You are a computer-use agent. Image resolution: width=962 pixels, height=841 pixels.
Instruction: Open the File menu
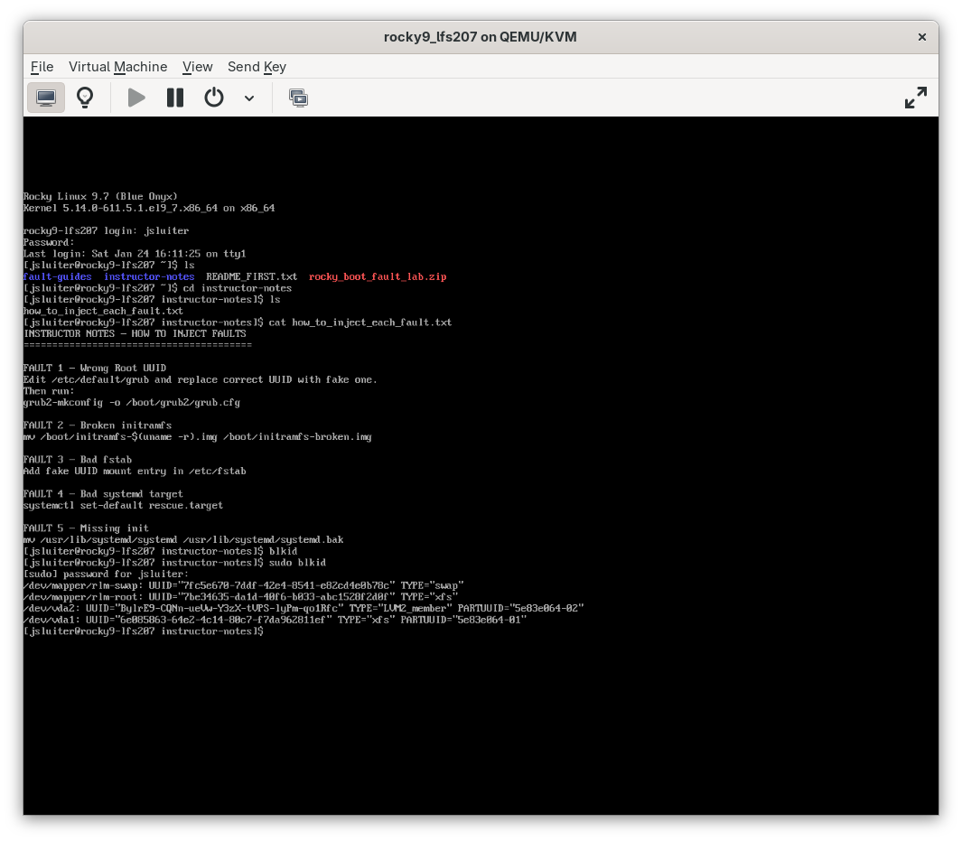42,67
